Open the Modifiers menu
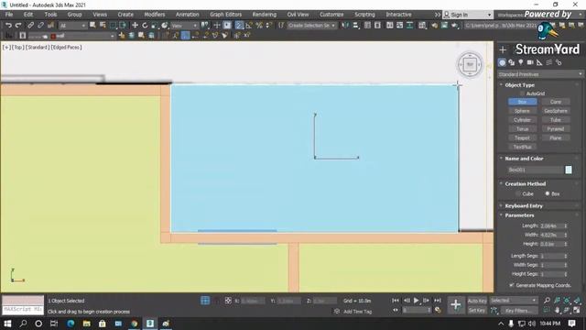 pyautogui.click(x=155, y=15)
